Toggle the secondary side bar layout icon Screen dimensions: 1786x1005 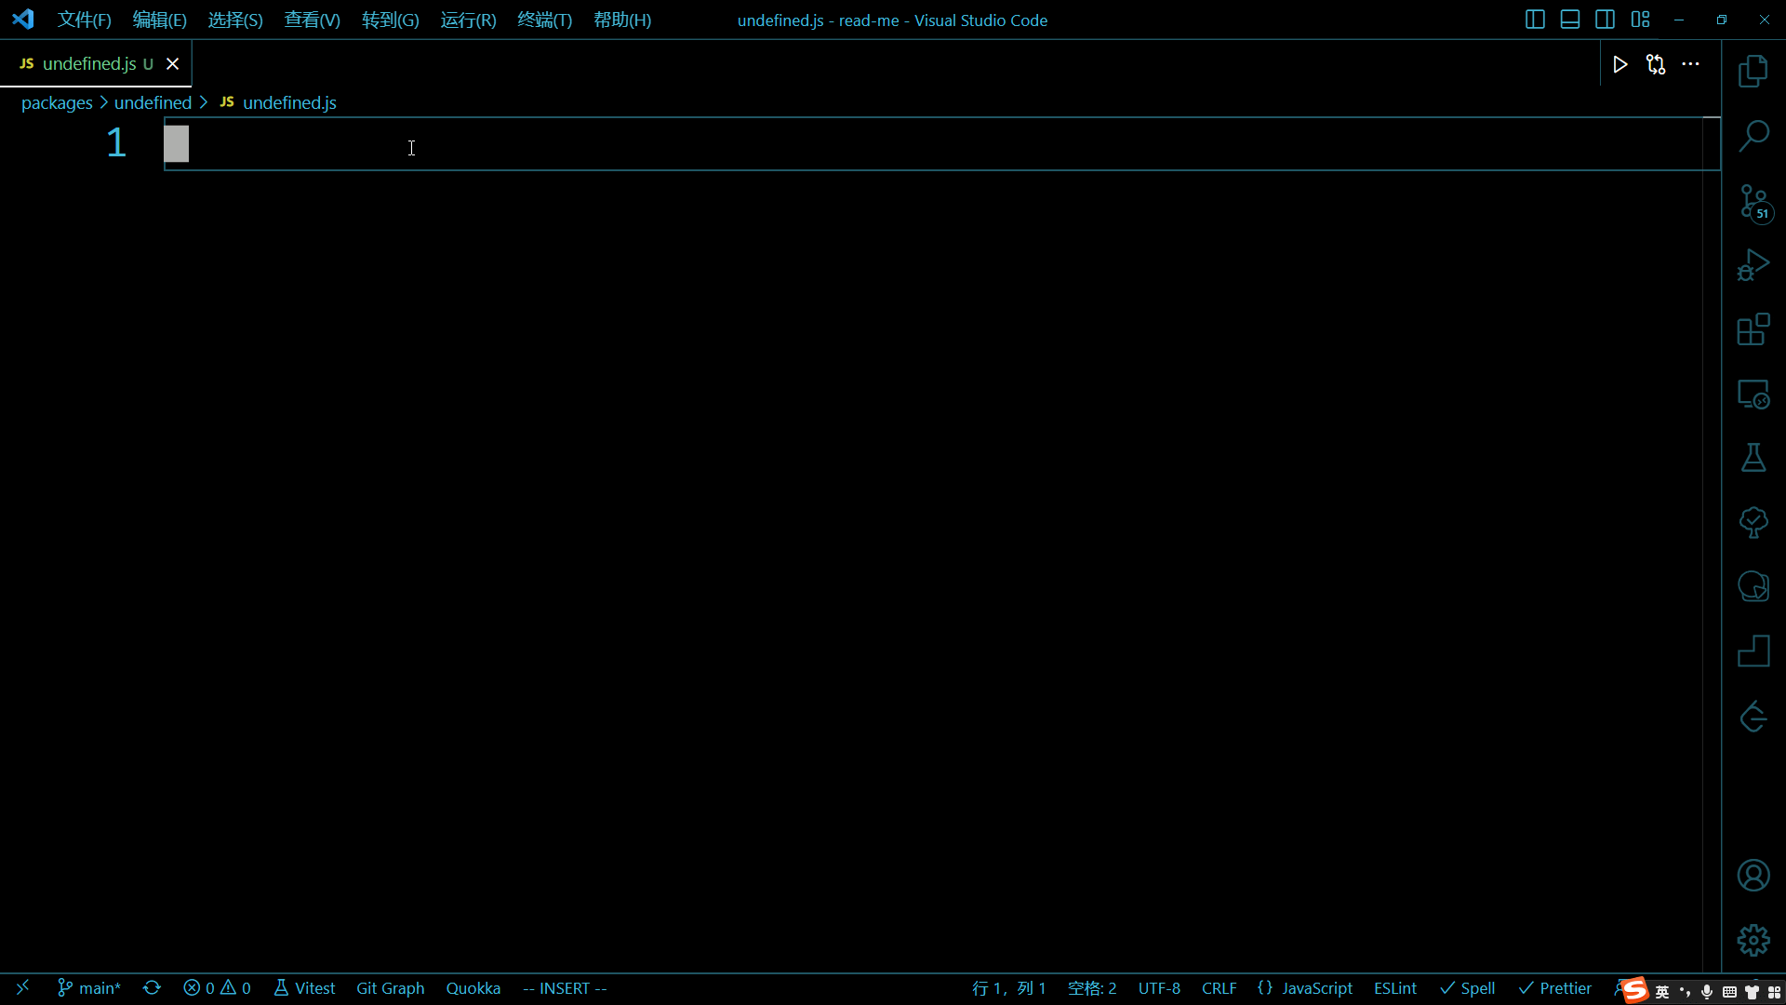1605,20
